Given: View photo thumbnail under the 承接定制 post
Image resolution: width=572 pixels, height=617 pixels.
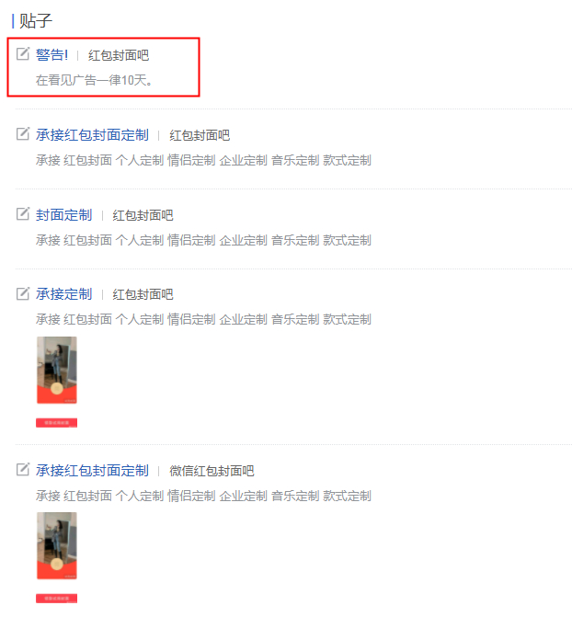Looking at the screenshot, I should click(x=57, y=370).
